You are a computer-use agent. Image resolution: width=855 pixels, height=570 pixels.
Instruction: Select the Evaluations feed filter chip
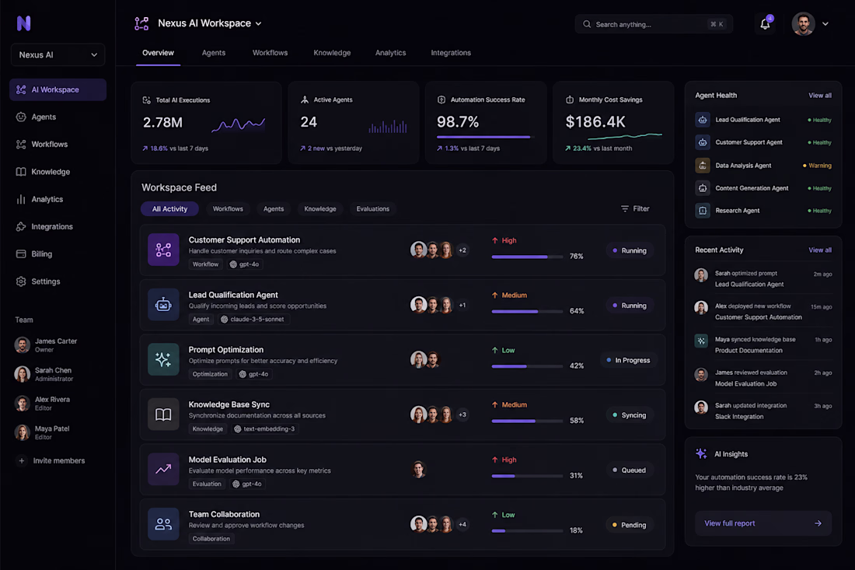(x=373, y=208)
